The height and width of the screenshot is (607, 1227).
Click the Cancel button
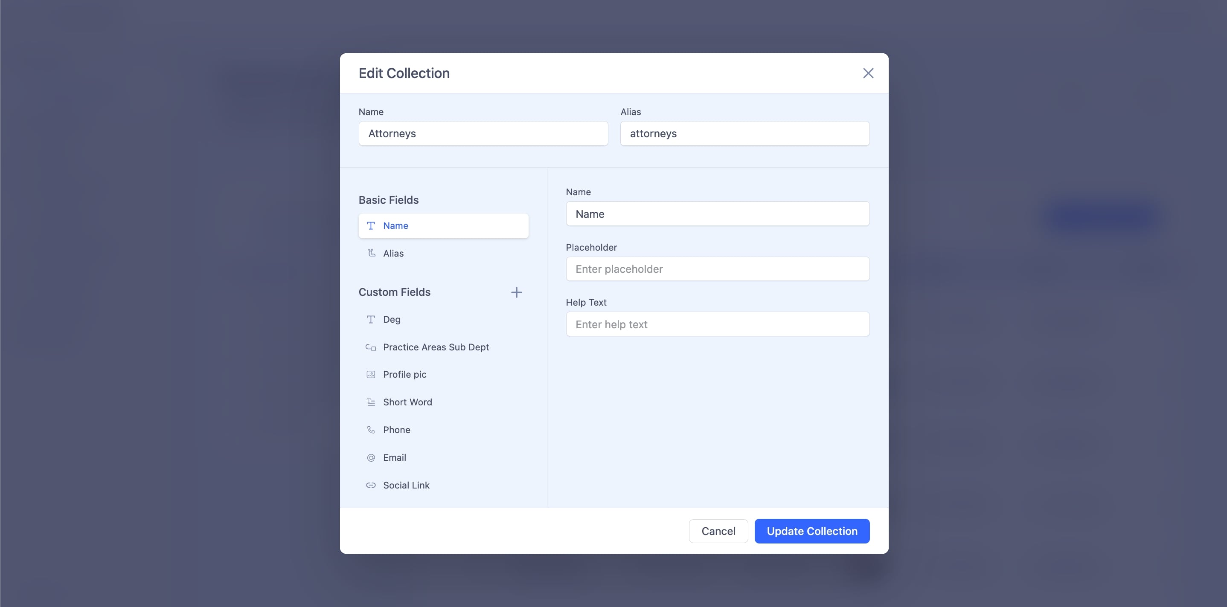718,531
